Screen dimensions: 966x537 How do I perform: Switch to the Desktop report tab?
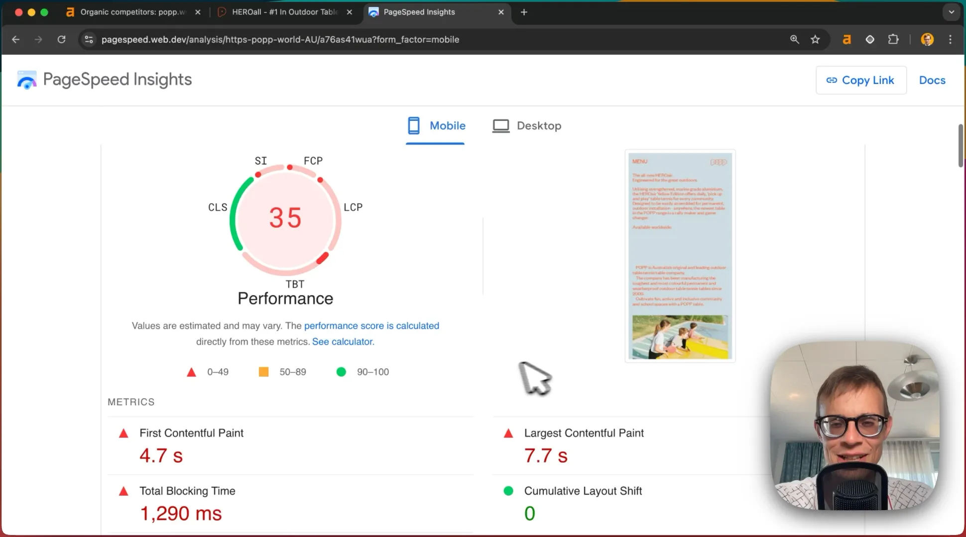tap(527, 126)
